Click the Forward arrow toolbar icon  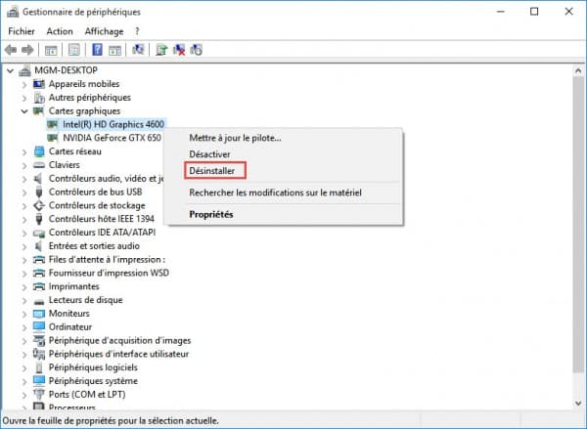[x=27, y=50]
